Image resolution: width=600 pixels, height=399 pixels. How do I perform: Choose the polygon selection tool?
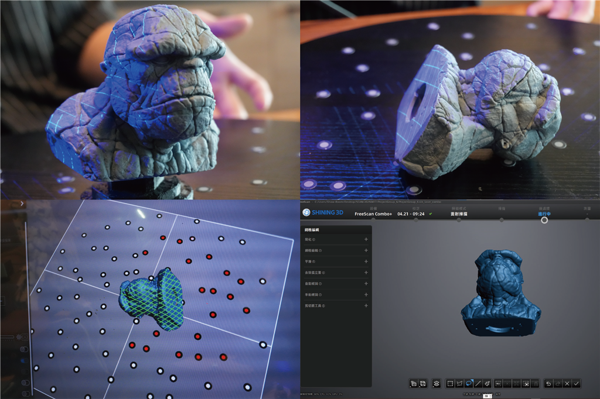pos(459,383)
